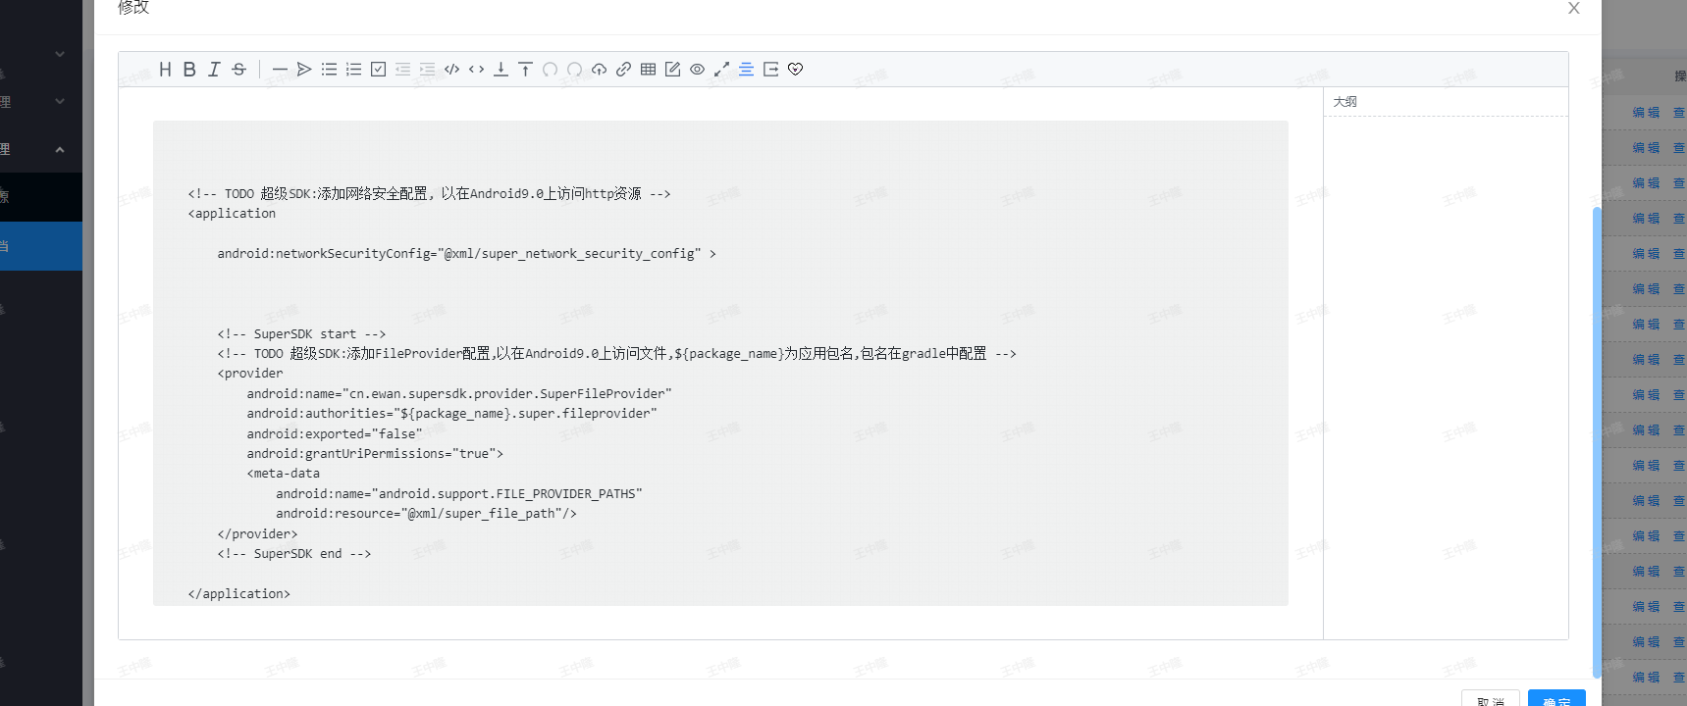Apply bold formatting with the B icon
The width and height of the screenshot is (1687, 706).
(189, 70)
